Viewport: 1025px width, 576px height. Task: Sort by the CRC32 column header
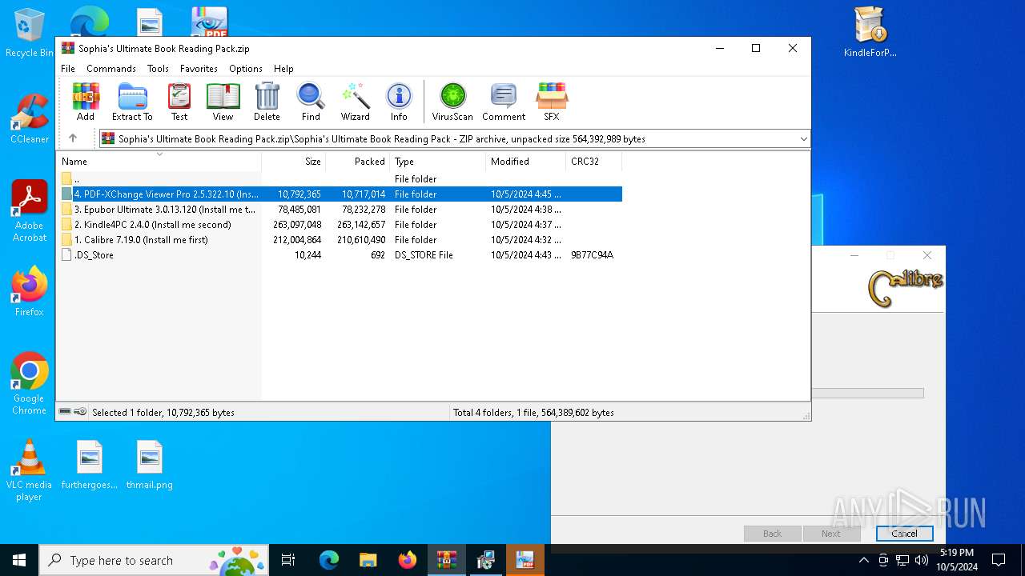593,162
